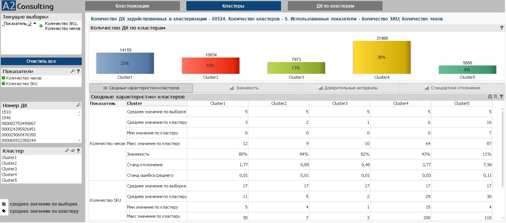Click eraser icon next to _Показатель selection
This screenshot has width=506, height=223.
(30, 23)
